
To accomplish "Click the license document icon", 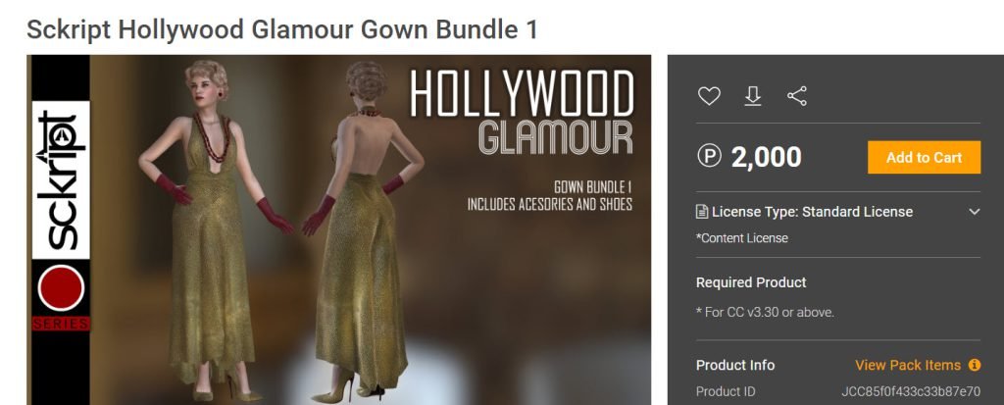I will click(x=702, y=212).
